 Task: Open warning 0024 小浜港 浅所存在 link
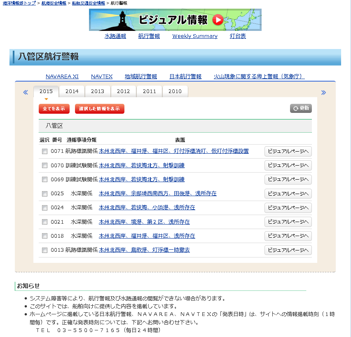[147, 208]
